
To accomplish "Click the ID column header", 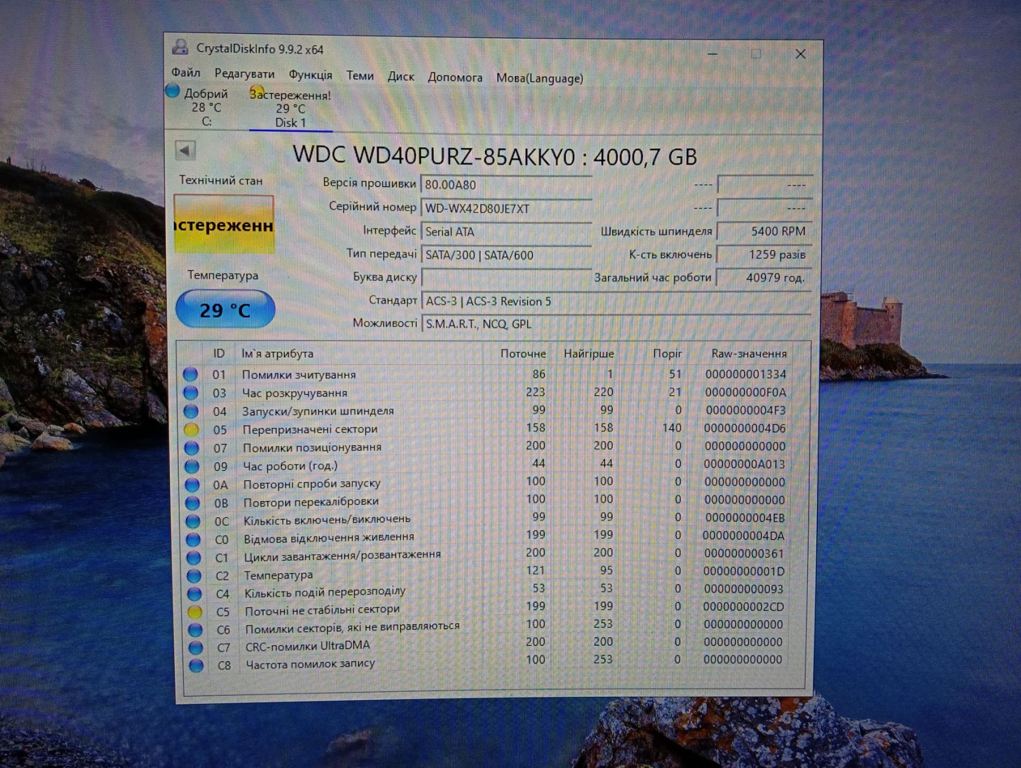I will click(x=219, y=353).
